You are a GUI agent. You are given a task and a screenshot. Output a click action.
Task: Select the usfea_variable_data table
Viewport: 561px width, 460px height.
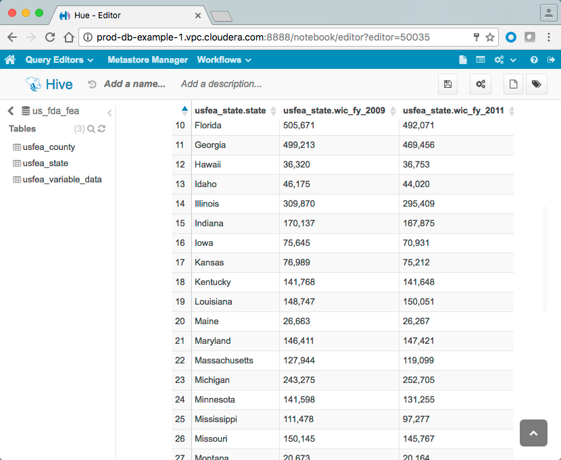pyautogui.click(x=62, y=180)
